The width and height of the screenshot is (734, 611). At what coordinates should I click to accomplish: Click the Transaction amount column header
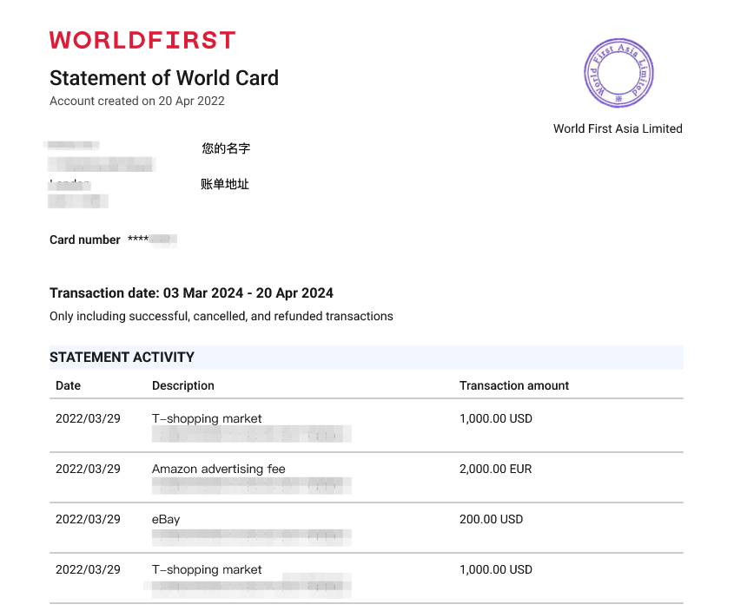coord(514,385)
